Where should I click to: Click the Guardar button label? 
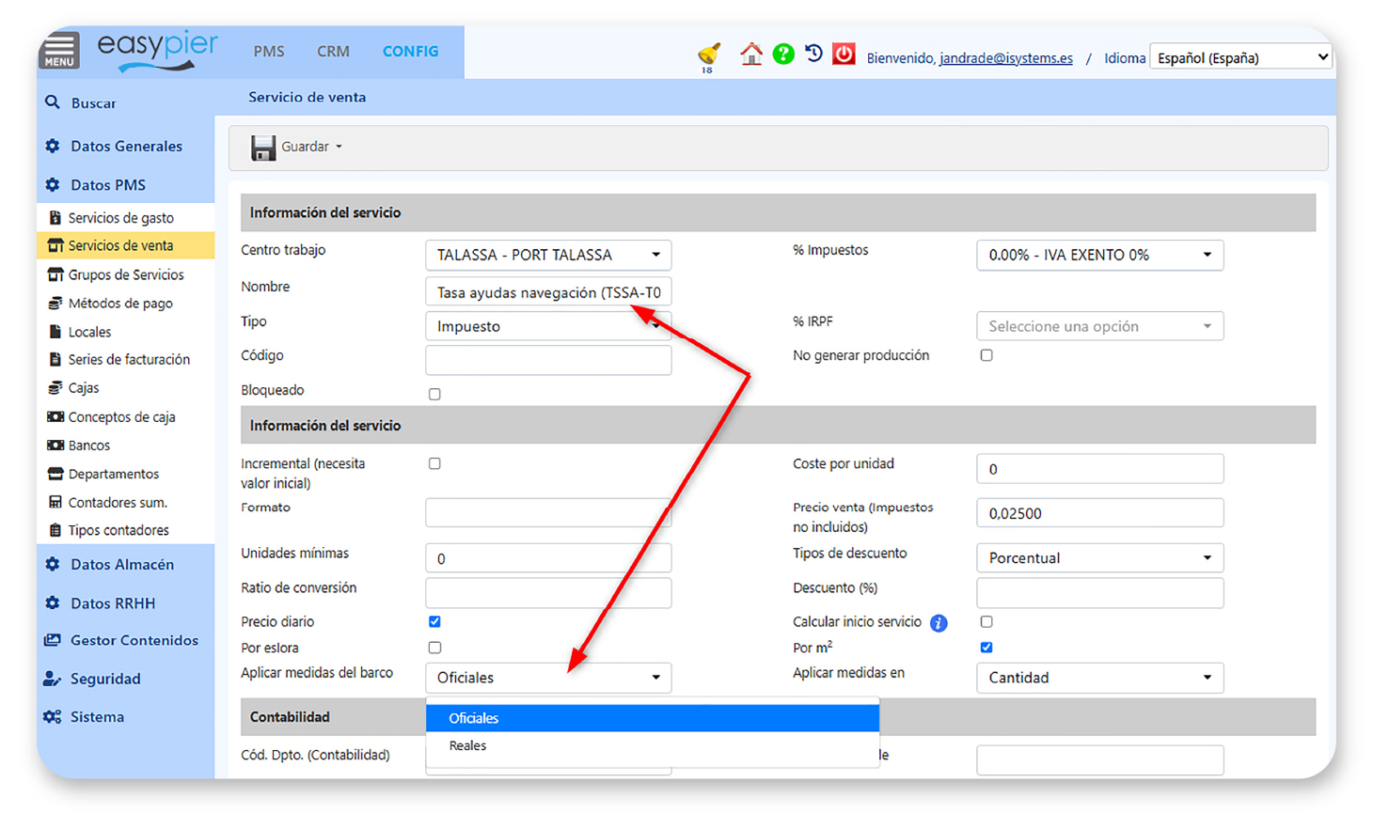point(305,147)
